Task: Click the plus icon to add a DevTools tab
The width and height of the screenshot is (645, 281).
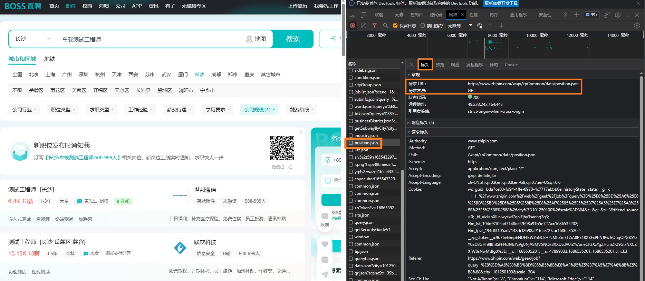Action: [x=577, y=15]
